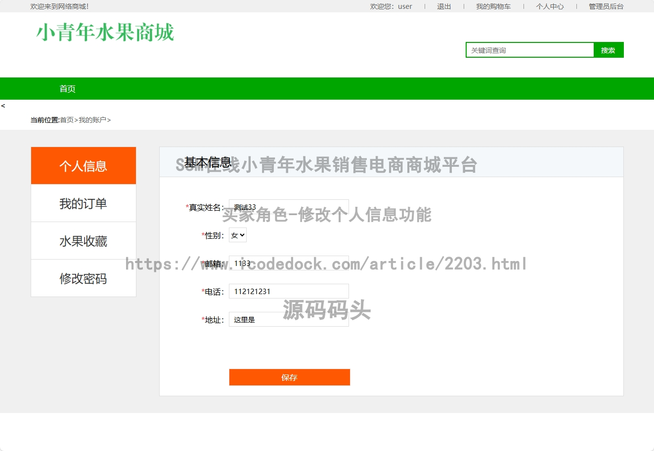Click the 欢迎您: user text

391,6
